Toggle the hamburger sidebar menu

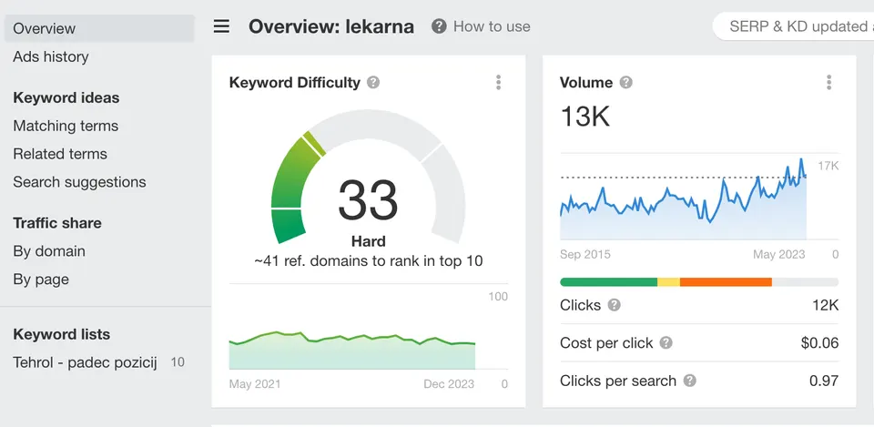[221, 26]
